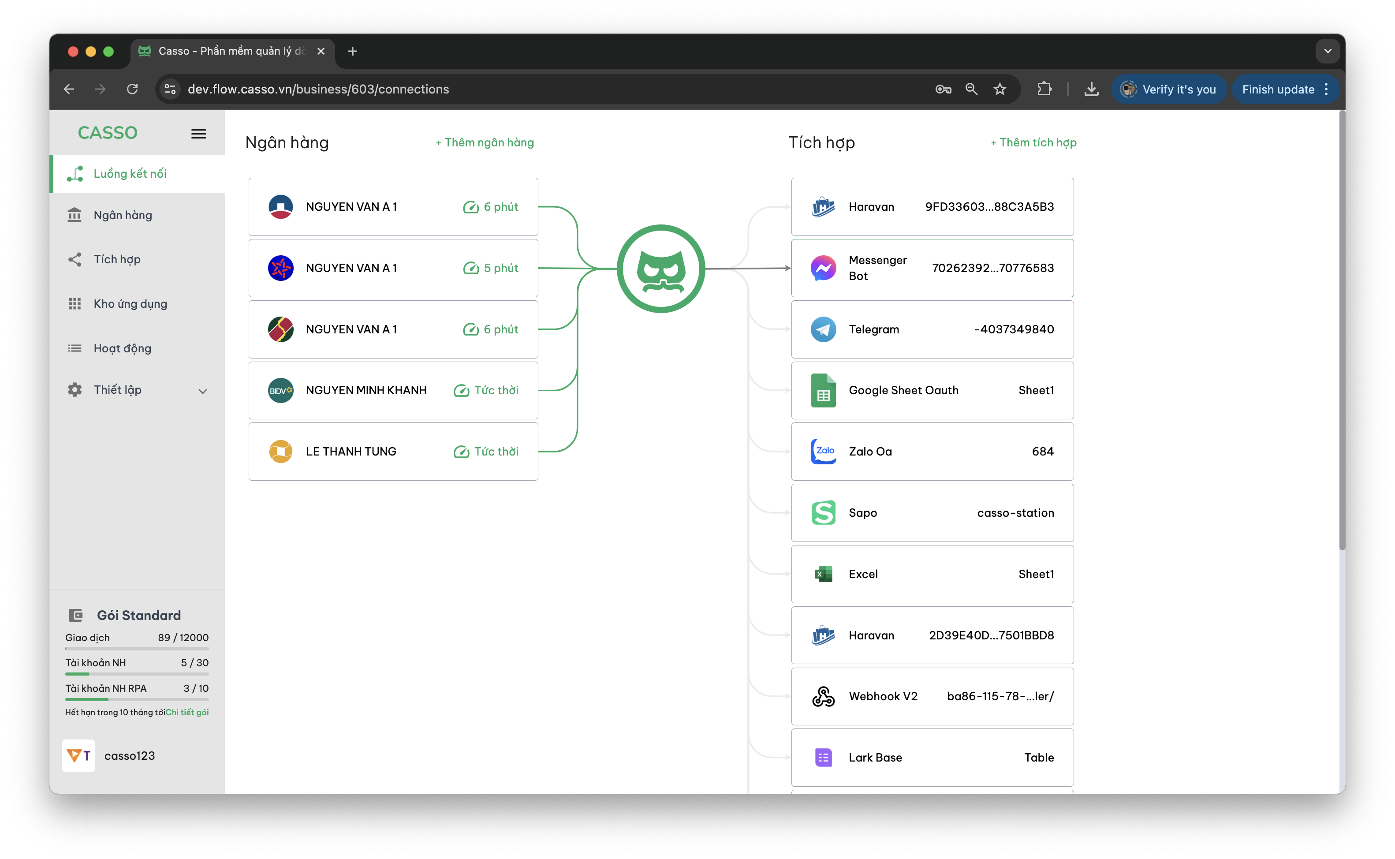Click the Sapo integration icon

pyautogui.click(x=823, y=513)
